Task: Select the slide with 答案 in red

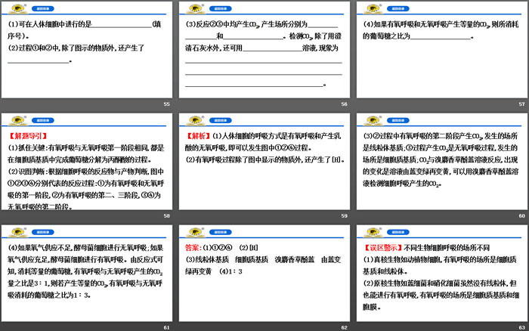Action: [x=264, y=273]
